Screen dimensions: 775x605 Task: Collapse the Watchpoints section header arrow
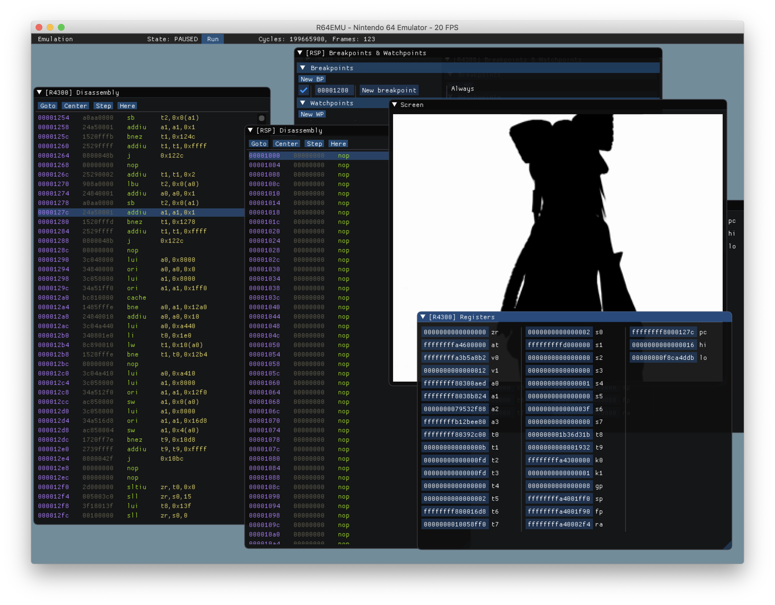pyautogui.click(x=303, y=103)
